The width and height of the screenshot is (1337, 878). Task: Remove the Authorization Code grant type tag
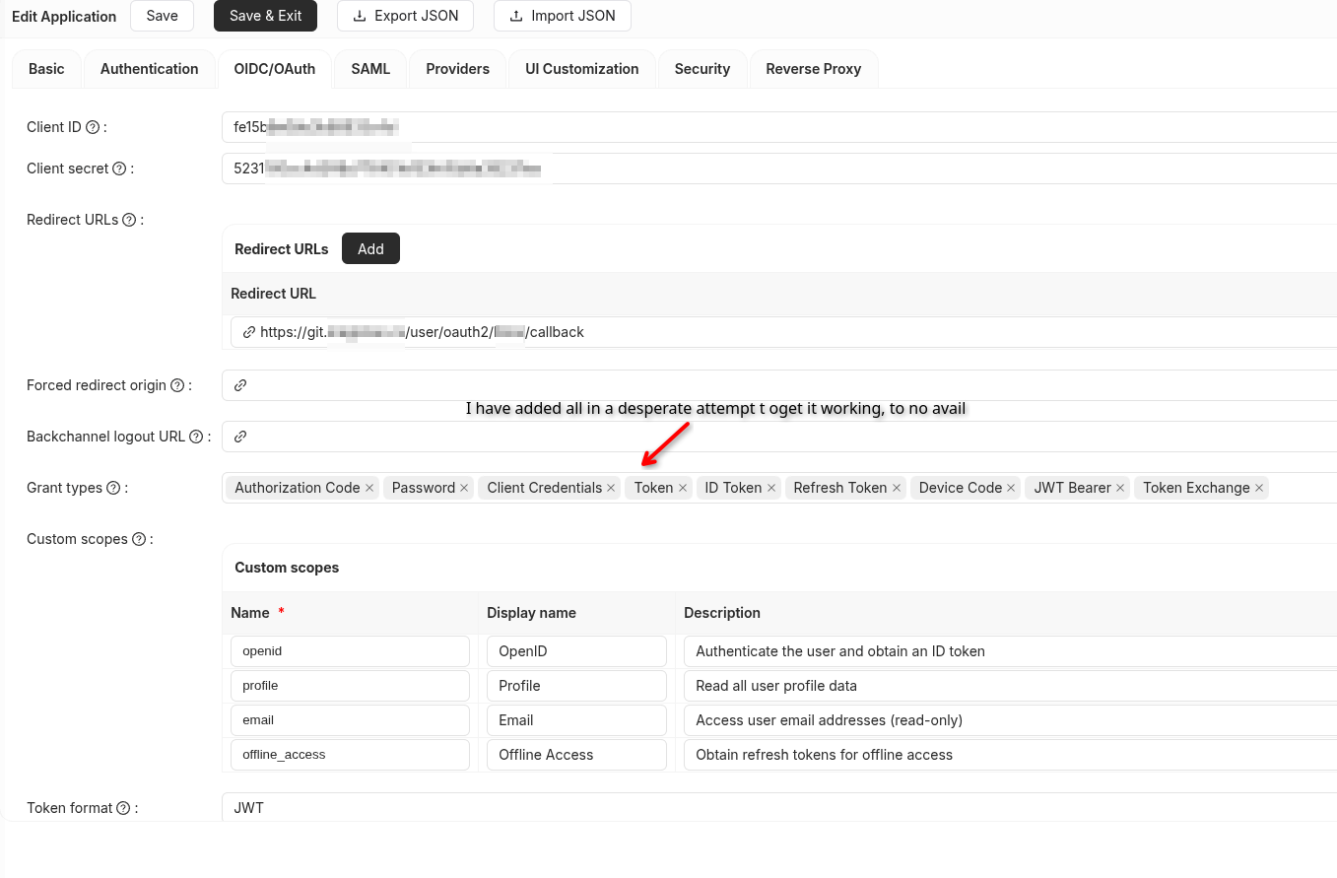pyautogui.click(x=369, y=488)
